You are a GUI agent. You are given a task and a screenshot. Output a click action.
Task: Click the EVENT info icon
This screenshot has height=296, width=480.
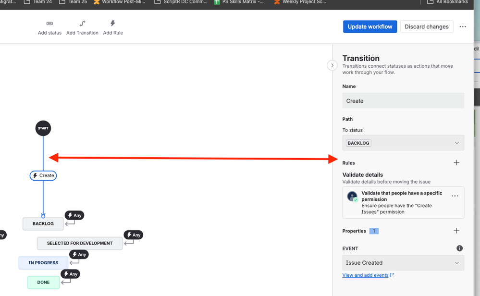pyautogui.click(x=459, y=248)
